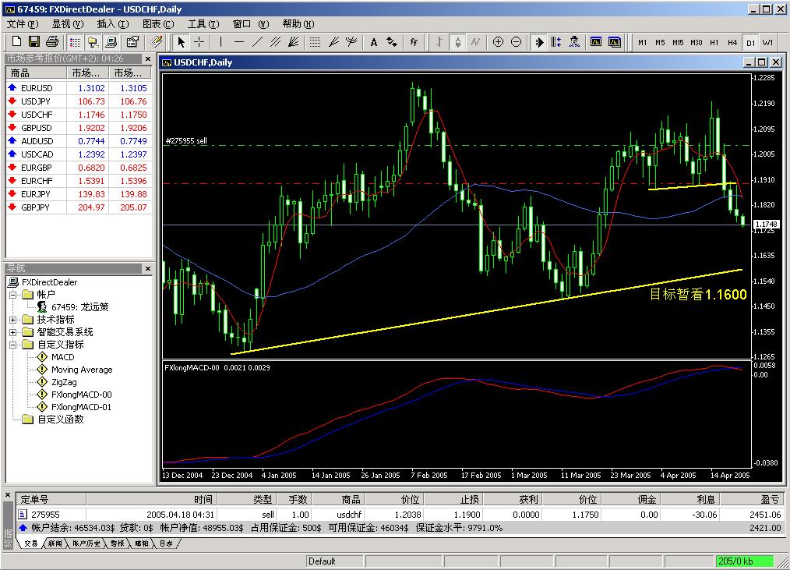The image size is (790, 570).
Task: Select the 自定义函数 folder
Action: pos(61,420)
